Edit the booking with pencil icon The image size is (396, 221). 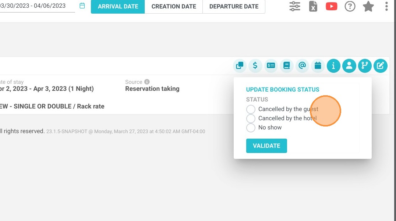pyautogui.click(x=380, y=65)
